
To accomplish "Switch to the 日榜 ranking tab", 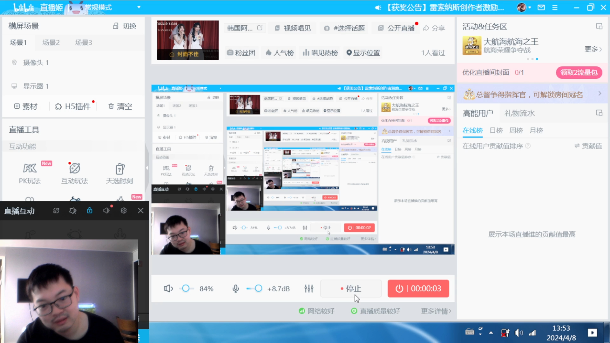I will 496,130.
